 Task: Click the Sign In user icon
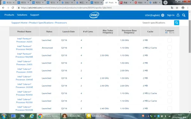point(178,15)
